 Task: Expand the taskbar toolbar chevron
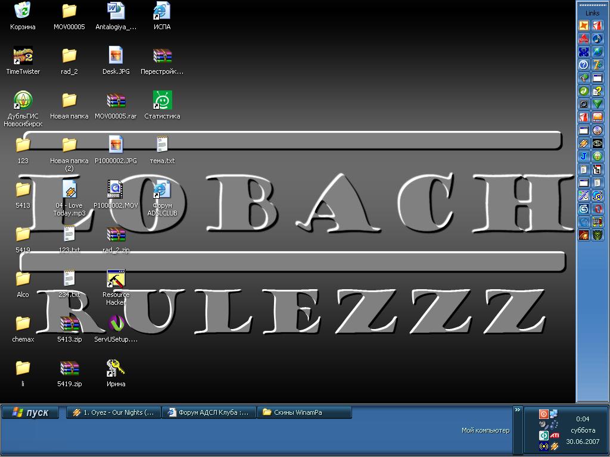click(x=518, y=410)
